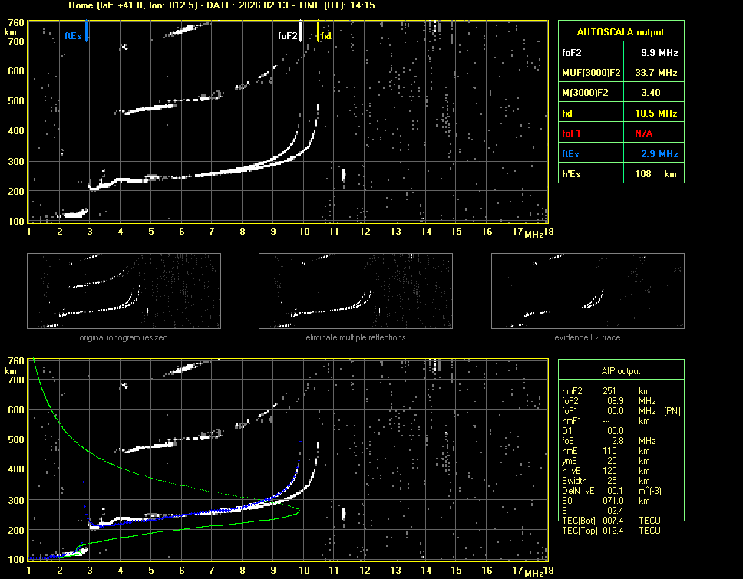Viewport: 743px width, 579px height.
Task: Click the yellow fxI frequency marker
Action: pos(319,31)
